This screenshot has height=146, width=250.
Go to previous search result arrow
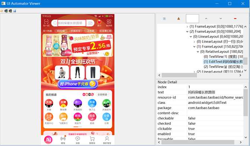pyautogui.click(x=206, y=19)
